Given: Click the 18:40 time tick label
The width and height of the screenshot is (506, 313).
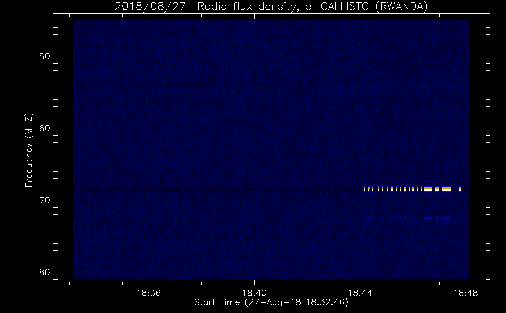Looking at the screenshot, I should click(255, 293).
